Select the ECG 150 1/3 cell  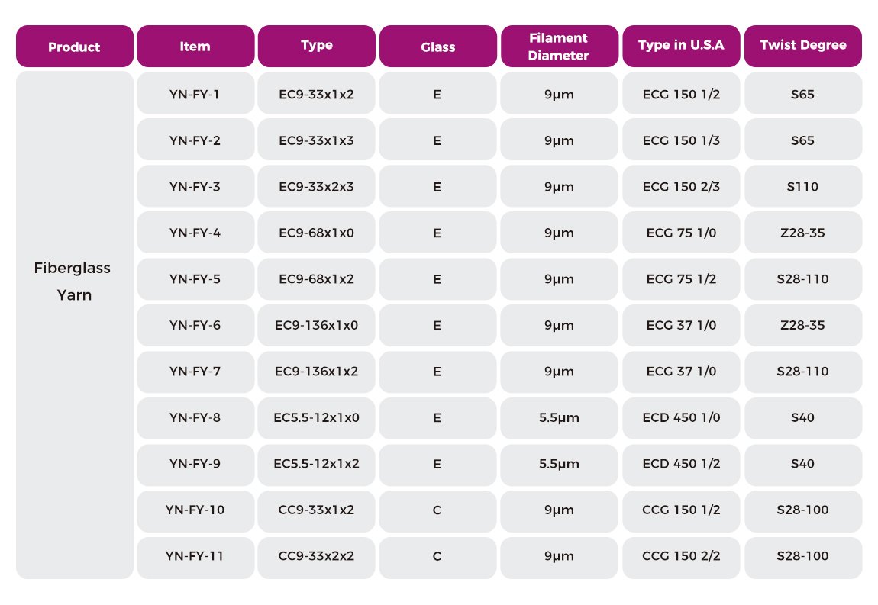681,140
